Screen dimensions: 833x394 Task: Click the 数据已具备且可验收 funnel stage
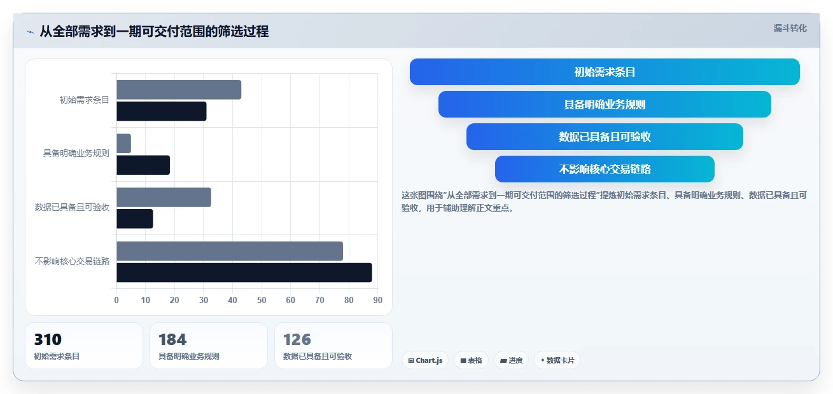pos(605,137)
